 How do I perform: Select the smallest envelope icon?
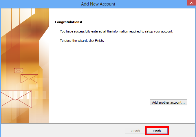pyautogui.click(x=19, y=71)
